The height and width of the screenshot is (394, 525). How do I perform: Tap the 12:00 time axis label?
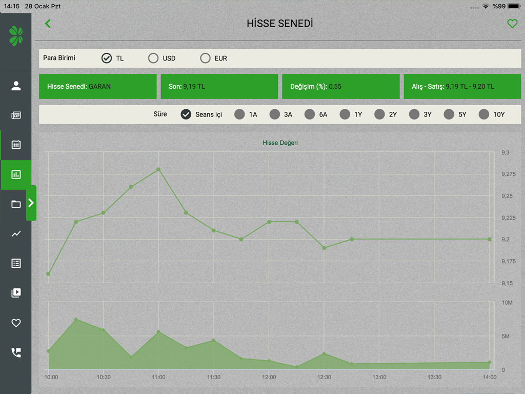(269, 377)
